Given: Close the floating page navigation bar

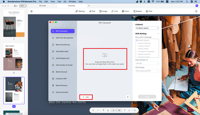Looking at the screenshot, I should click(135, 110).
